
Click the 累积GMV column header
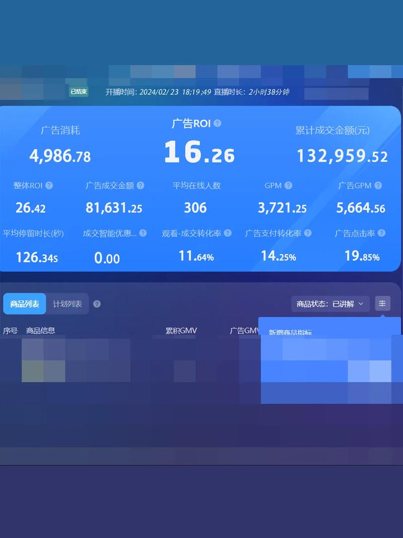point(181,331)
